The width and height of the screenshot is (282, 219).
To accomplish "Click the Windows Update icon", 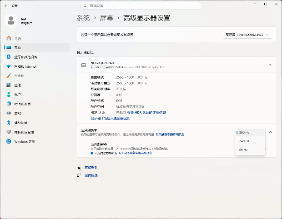I will coord(9,141).
